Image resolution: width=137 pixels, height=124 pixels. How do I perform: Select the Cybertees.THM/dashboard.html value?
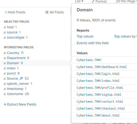pyautogui.click(x=102, y=67)
